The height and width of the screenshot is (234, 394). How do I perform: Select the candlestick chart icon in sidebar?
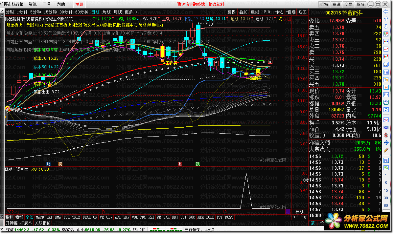coord(386,57)
